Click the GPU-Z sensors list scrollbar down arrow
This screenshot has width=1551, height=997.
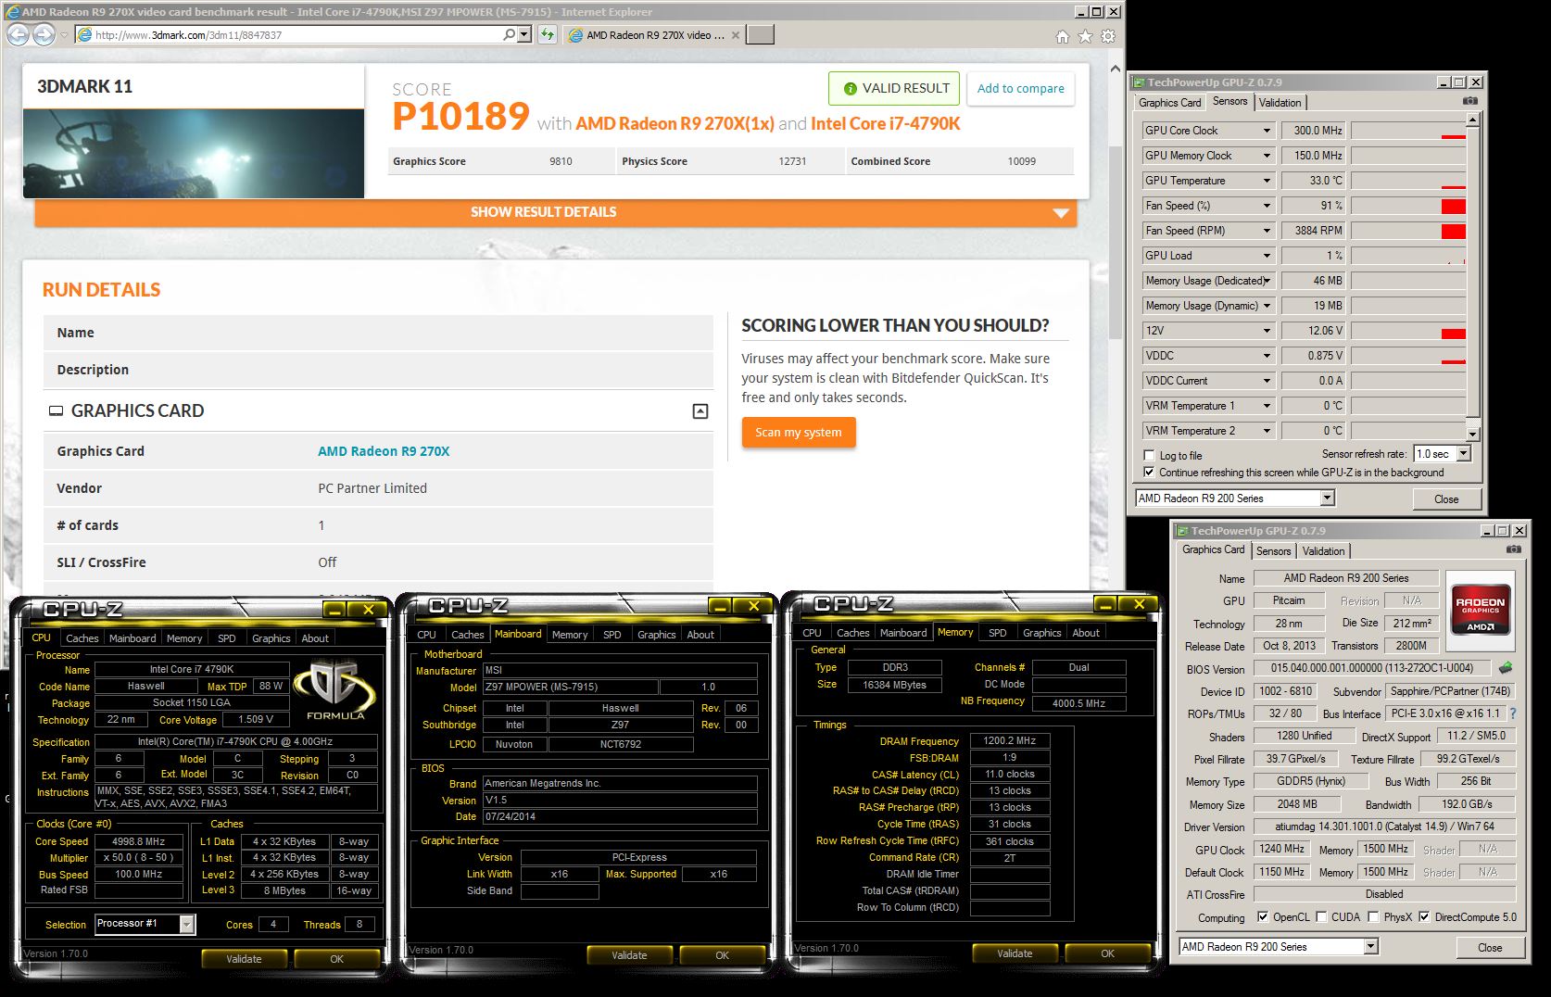coord(1473,434)
